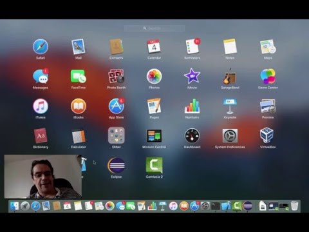Viewport: 309px width, 232px height.
Task: Open the Trash in the Dock
Action: (295, 206)
